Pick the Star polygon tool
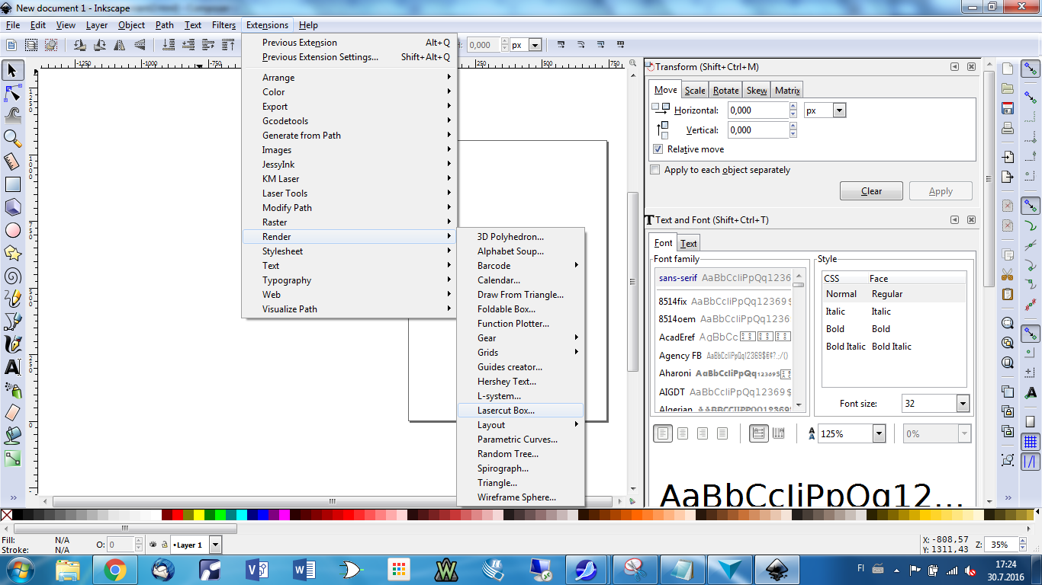 tap(12, 253)
